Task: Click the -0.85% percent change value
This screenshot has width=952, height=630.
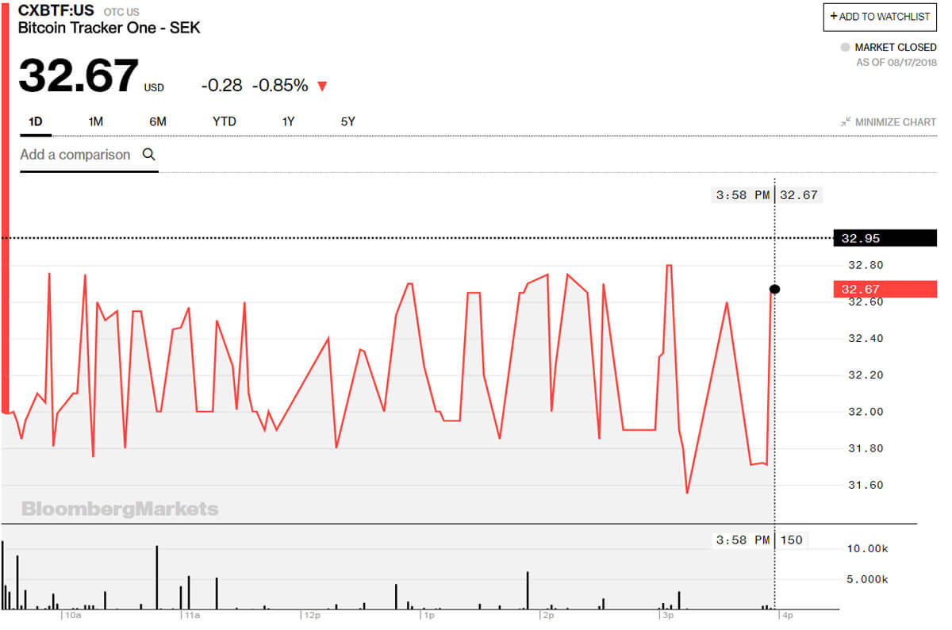Action: (x=280, y=85)
